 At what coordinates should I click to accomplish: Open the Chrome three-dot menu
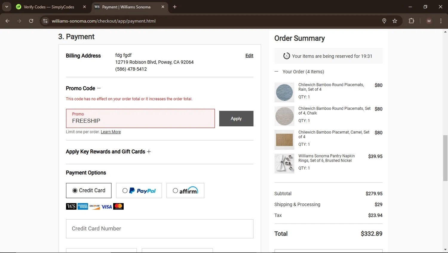coord(441,21)
